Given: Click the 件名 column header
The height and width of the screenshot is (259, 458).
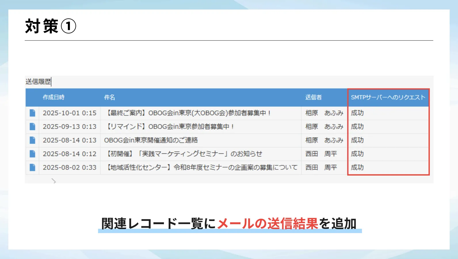Looking at the screenshot, I should [x=109, y=98].
